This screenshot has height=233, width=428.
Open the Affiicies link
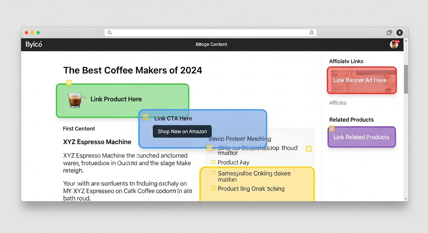[338, 103]
